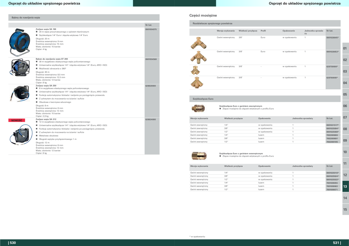This screenshot has height=246, width=349.
Task: Open chapter tab 03
Action: (x=345, y=71)
